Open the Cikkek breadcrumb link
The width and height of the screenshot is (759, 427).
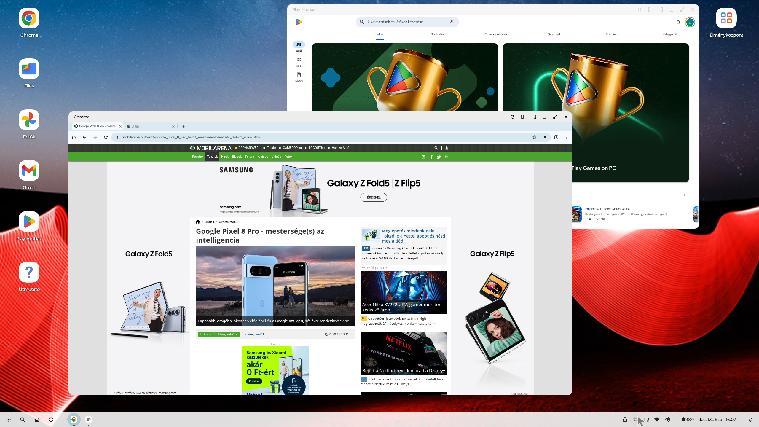209,222
